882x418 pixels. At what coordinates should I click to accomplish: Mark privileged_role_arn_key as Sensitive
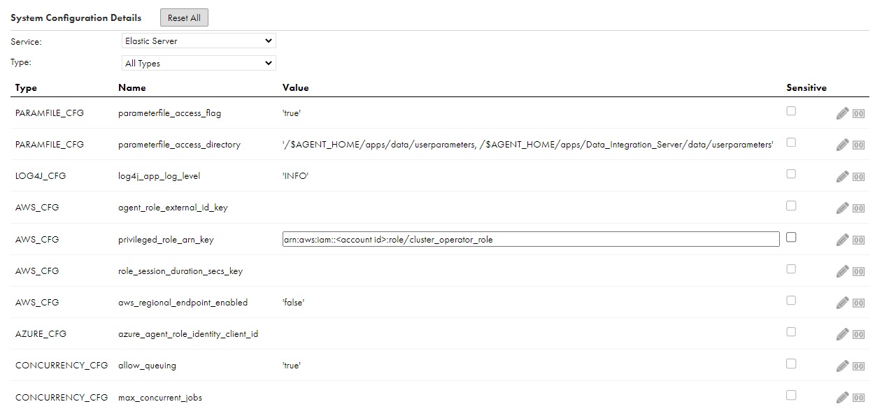coord(791,237)
